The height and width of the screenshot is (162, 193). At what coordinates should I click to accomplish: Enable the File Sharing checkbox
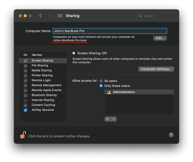coord(25,66)
